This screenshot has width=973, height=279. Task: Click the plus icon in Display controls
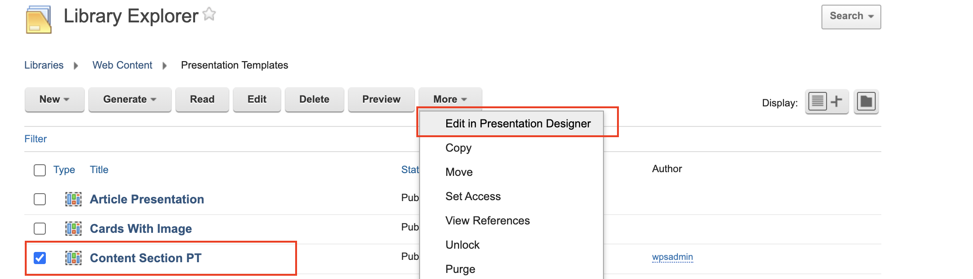[x=836, y=101]
